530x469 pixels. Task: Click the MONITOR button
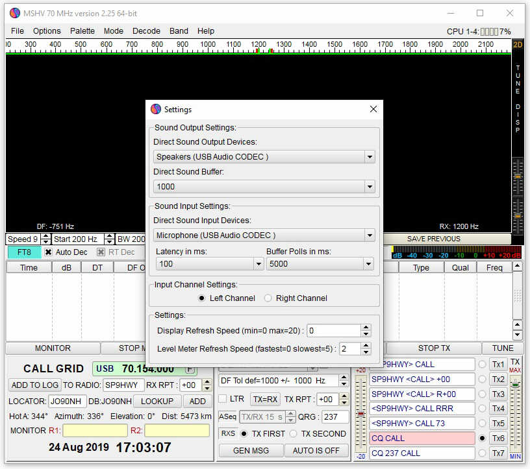click(x=53, y=348)
